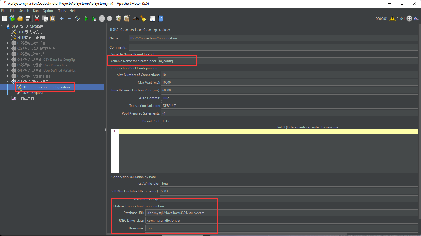Click the Max Wait (ms) field
The height and width of the screenshot is (236, 421).
(290, 83)
